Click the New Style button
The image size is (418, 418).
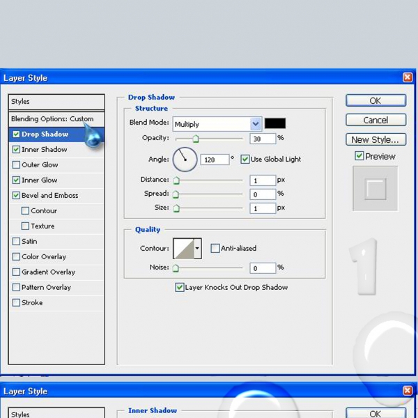click(376, 140)
